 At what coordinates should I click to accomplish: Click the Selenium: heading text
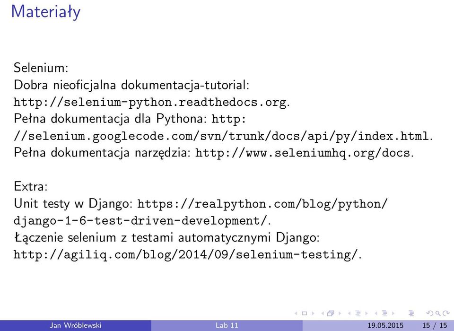pyautogui.click(x=41, y=68)
